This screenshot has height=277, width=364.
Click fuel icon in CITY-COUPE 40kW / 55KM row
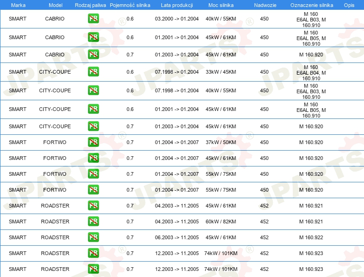pos(93,90)
